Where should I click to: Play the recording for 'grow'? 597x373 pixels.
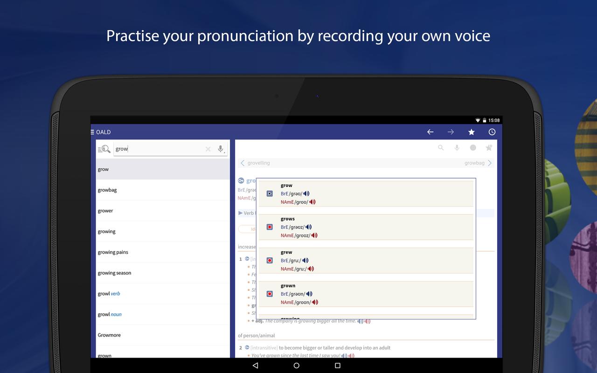[x=270, y=193]
